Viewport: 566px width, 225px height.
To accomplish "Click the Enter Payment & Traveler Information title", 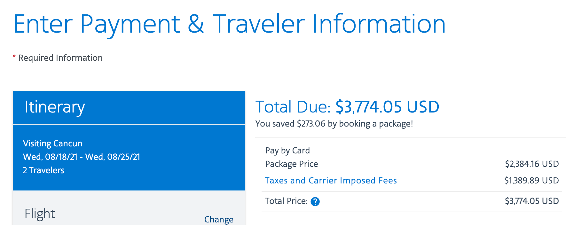I will [230, 23].
